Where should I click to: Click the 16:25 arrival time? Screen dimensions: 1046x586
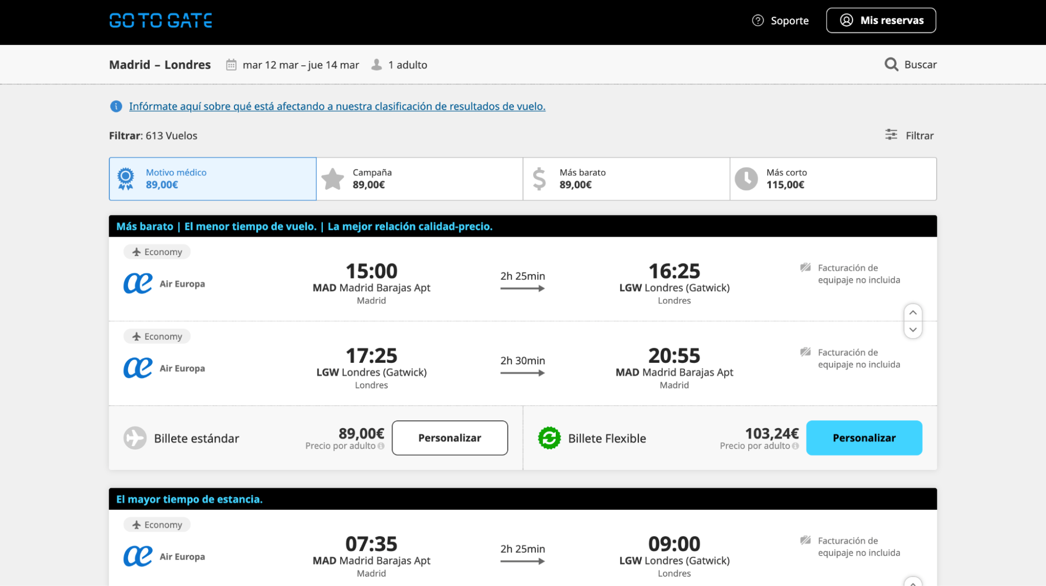(x=674, y=271)
